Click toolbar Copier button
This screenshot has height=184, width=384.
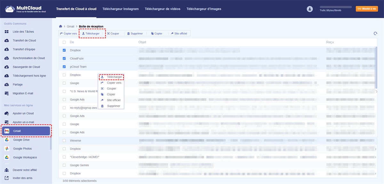(x=156, y=33)
